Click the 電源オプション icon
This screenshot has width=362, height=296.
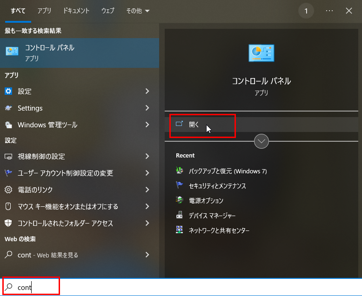(180, 200)
